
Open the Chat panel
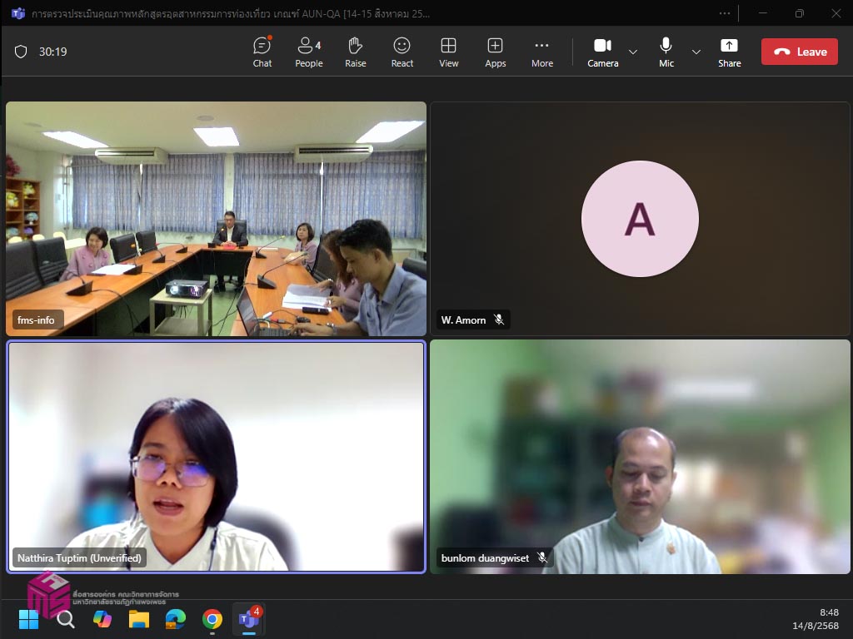[x=262, y=52]
